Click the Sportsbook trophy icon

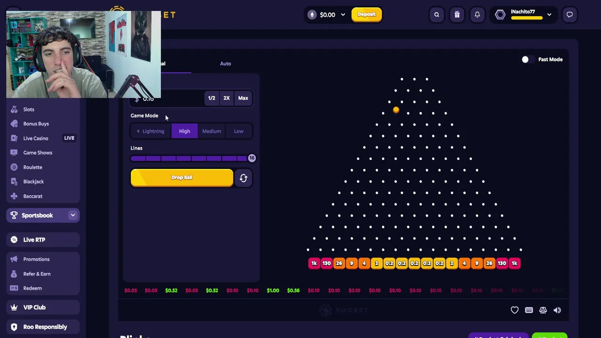[x=14, y=215]
